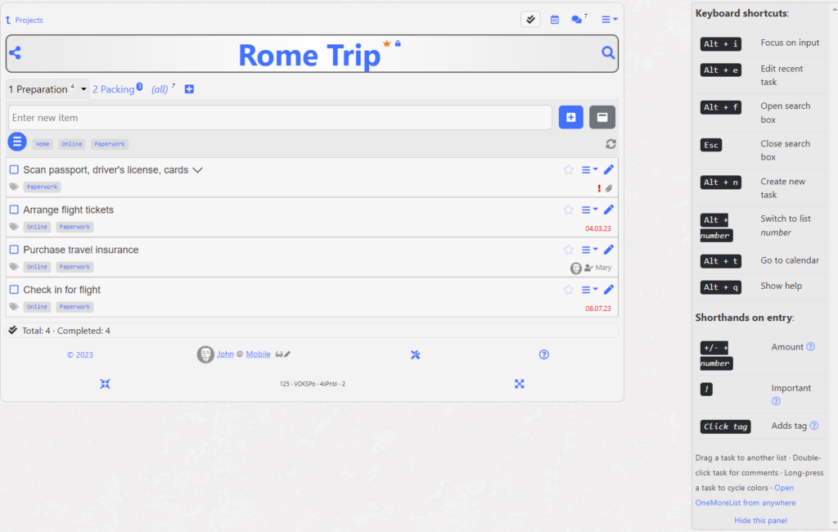Open the tools wrench icon in footer

tap(416, 354)
